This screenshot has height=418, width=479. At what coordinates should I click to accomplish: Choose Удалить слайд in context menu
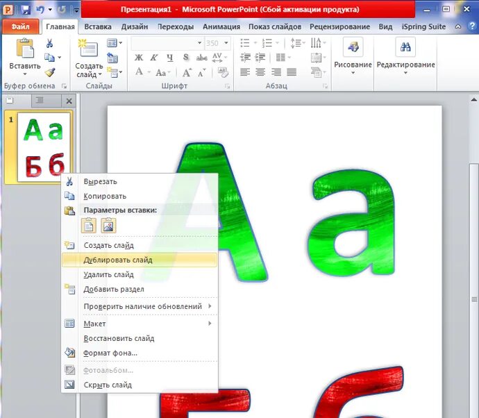[x=140, y=275]
